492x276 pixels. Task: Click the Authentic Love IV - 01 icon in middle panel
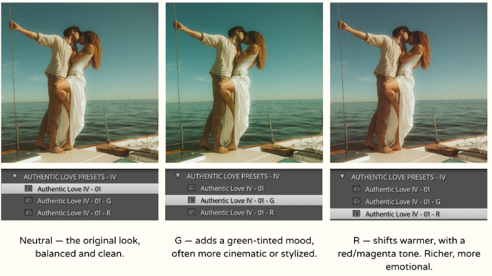pos(191,188)
